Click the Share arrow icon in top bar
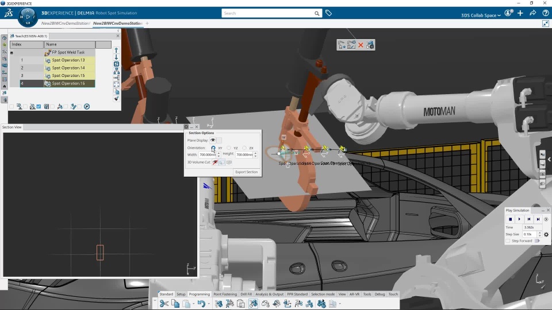Image resolution: width=552 pixels, height=310 pixels. 532,13
